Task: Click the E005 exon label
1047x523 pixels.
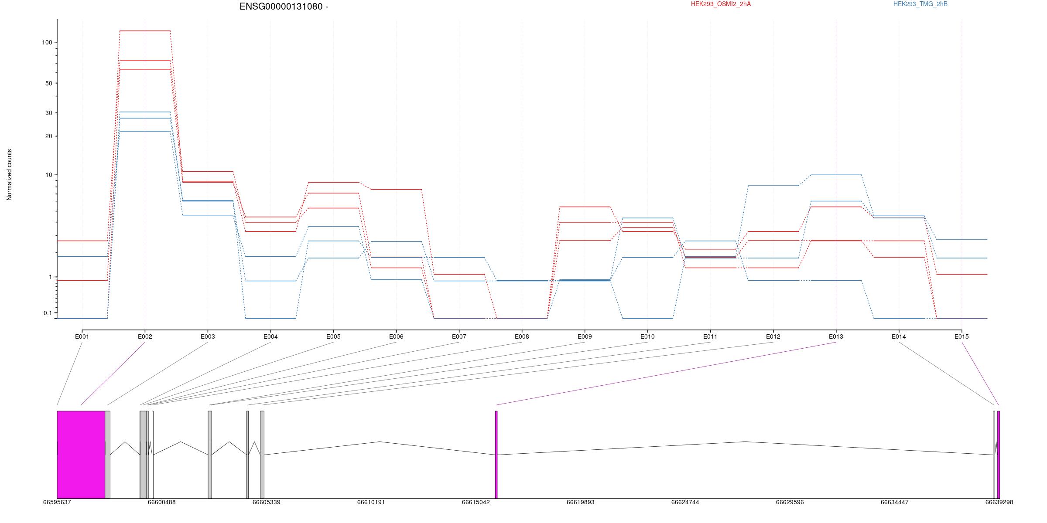Action: [333, 336]
